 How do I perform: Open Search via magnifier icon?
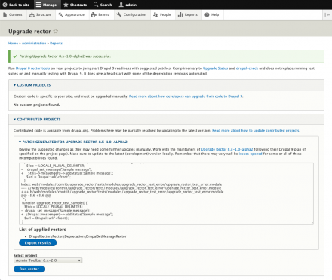pyautogui.click(x=96, y=5)
